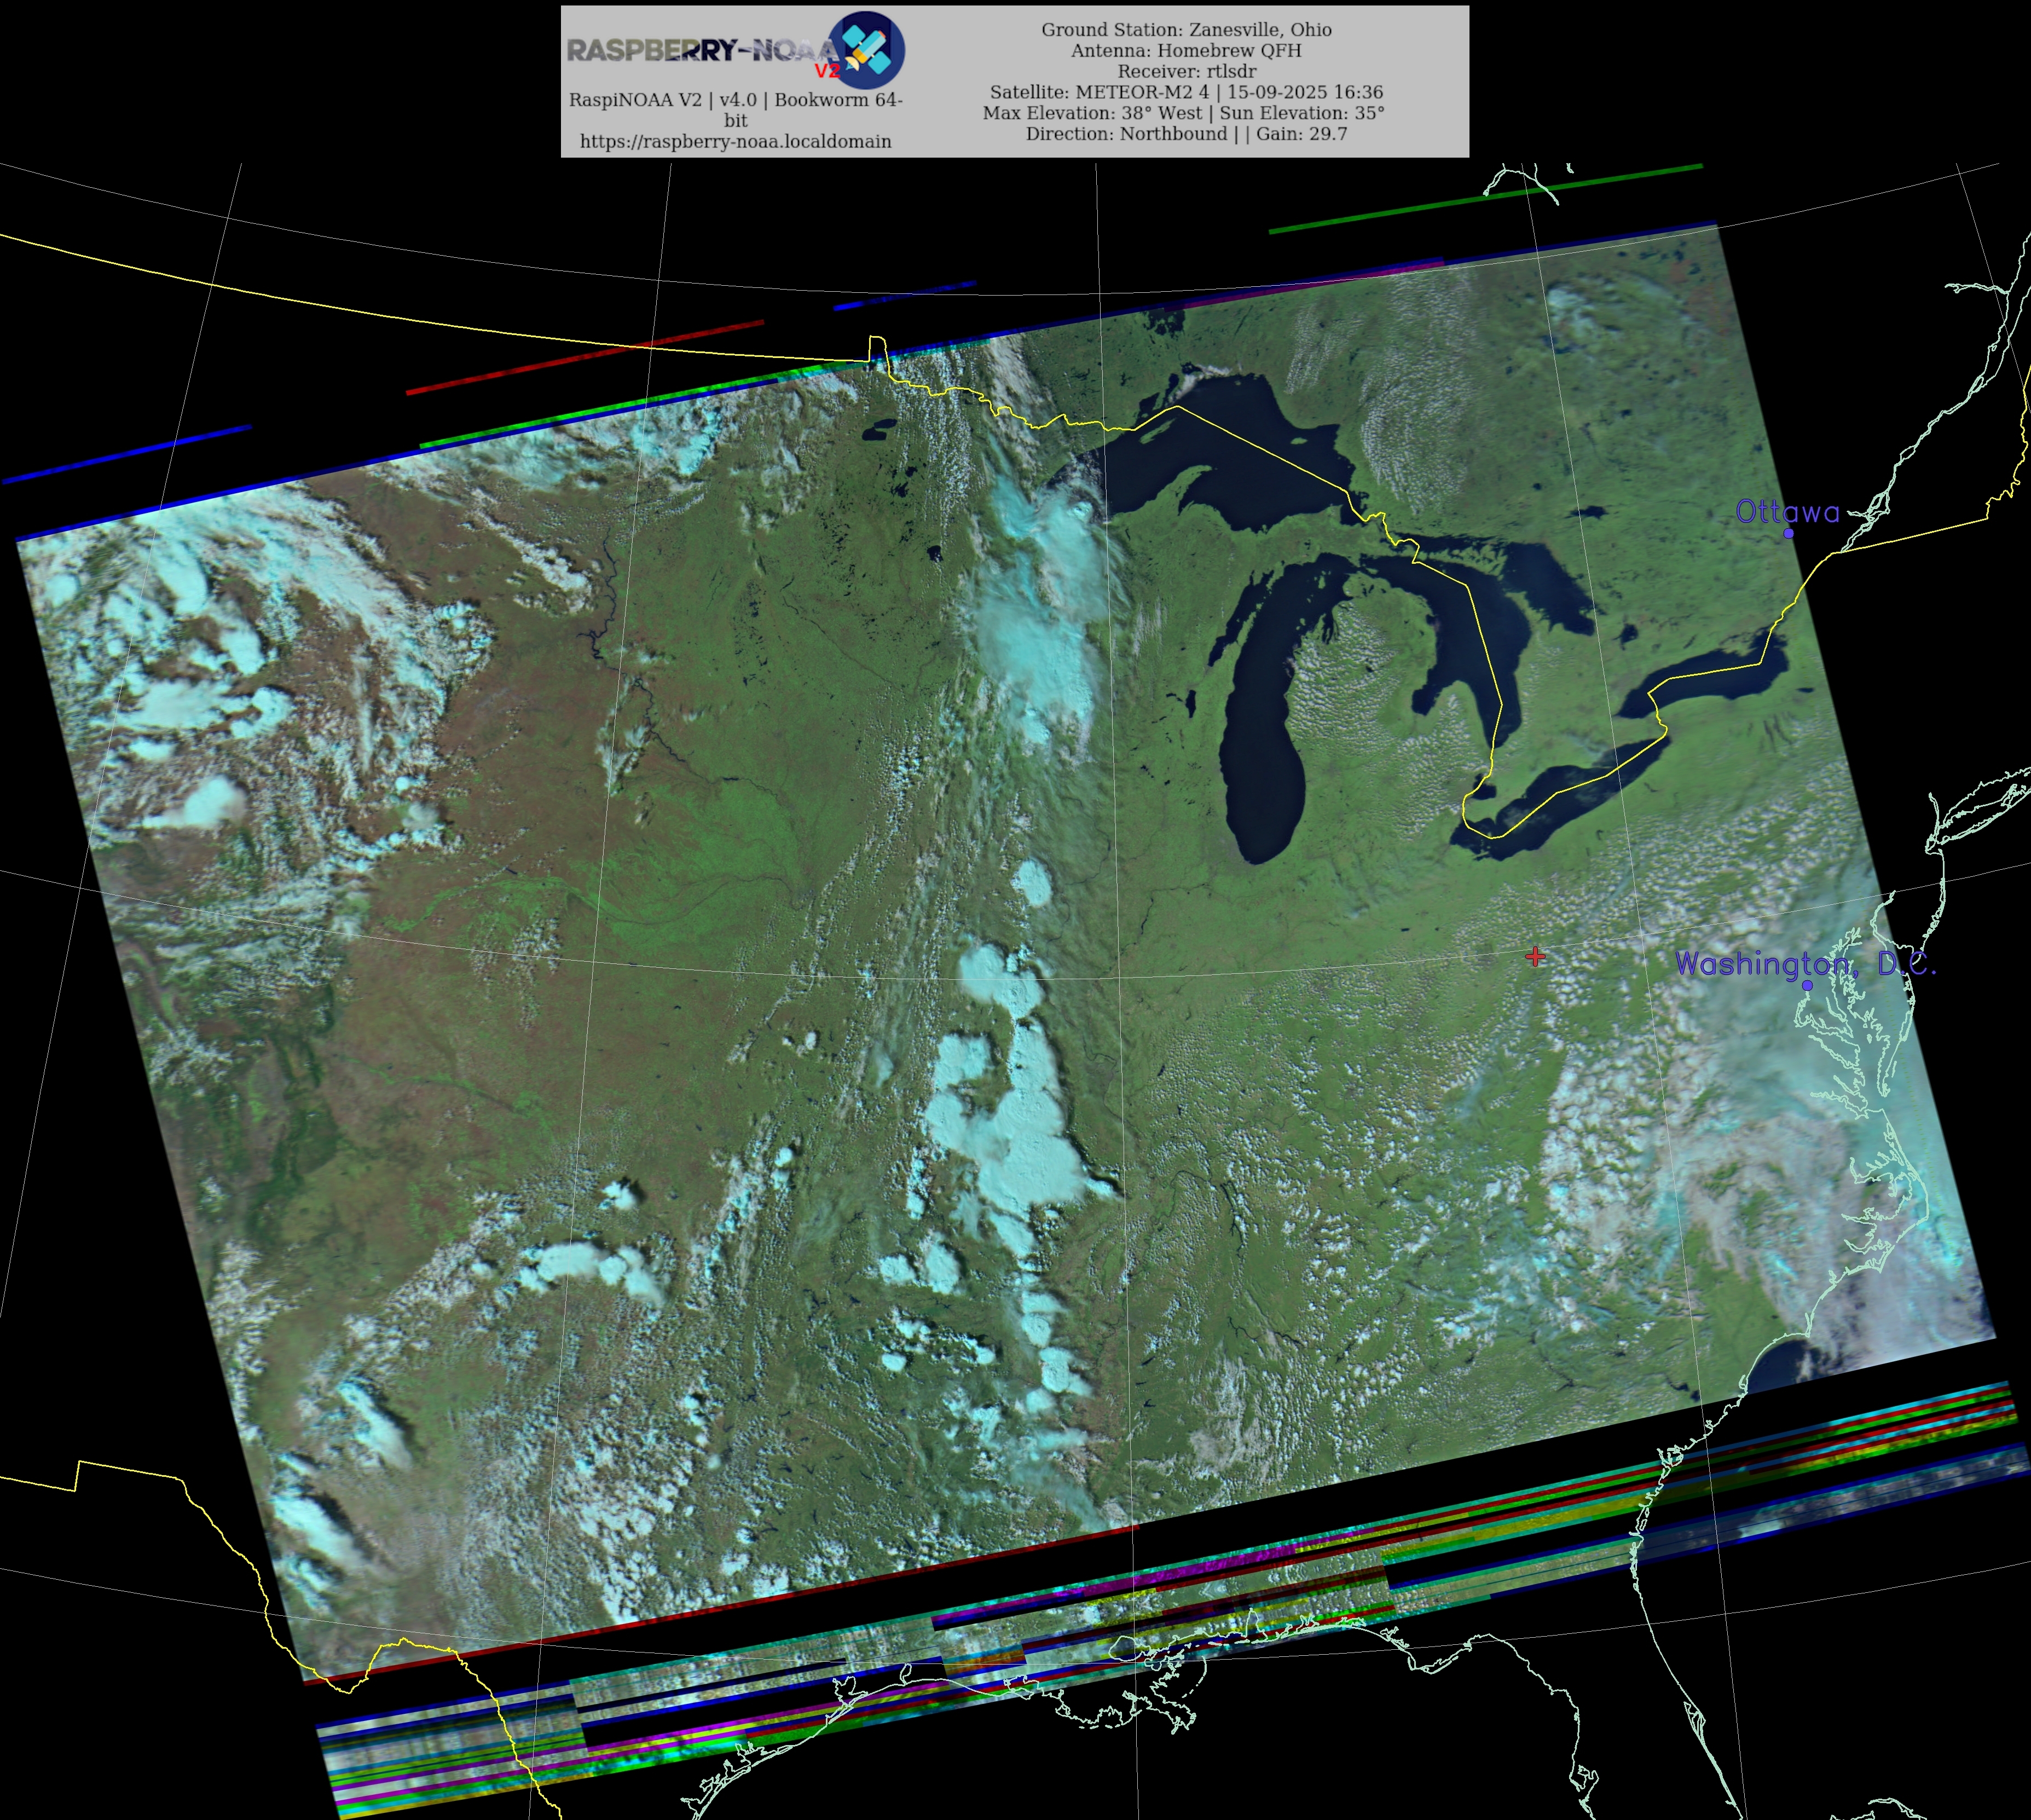
Task: Click the Satellite: METEOR-M2 4 line
Action: [x=1186, y=92]
